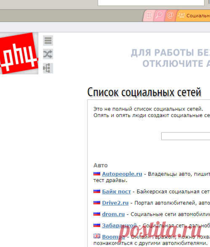
Task: Open the Autopeople.ru link
Action: pos(122,174)
